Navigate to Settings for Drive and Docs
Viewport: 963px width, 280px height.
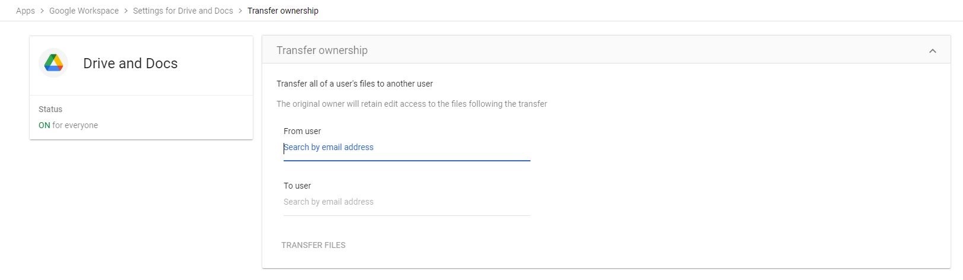point(183,11)
